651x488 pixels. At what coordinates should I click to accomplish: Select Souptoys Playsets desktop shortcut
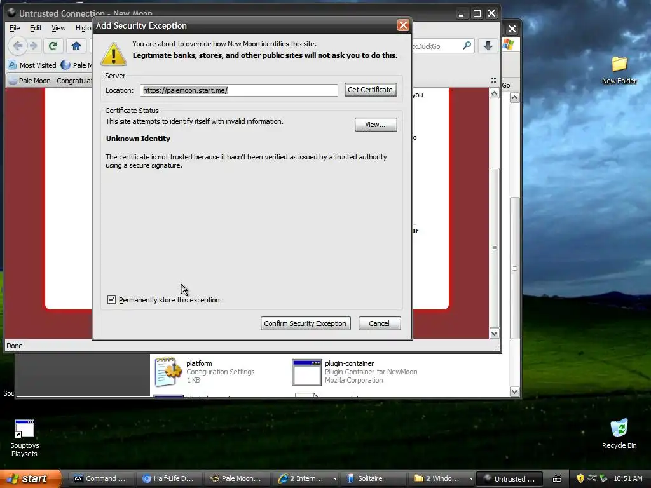25,438
